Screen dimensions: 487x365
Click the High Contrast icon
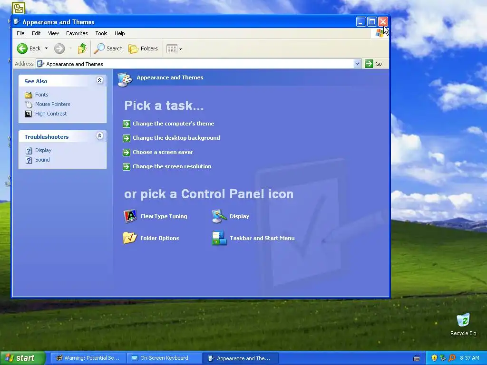tap(28, 114)
